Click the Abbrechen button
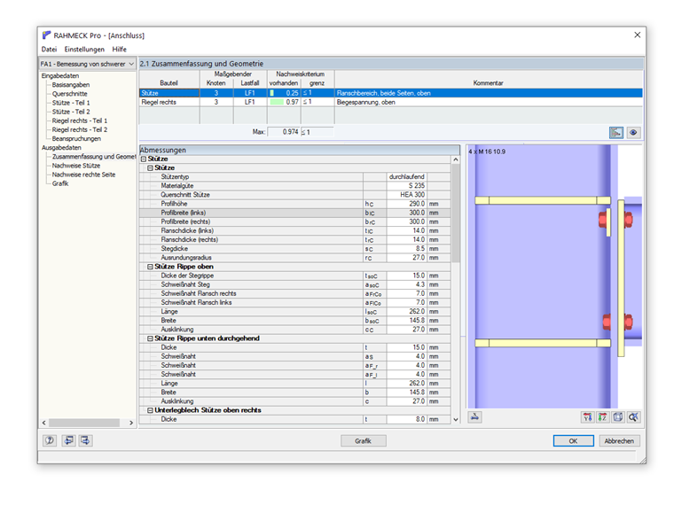The width and height of the screenshot is (674, 505). coord(619,441)
